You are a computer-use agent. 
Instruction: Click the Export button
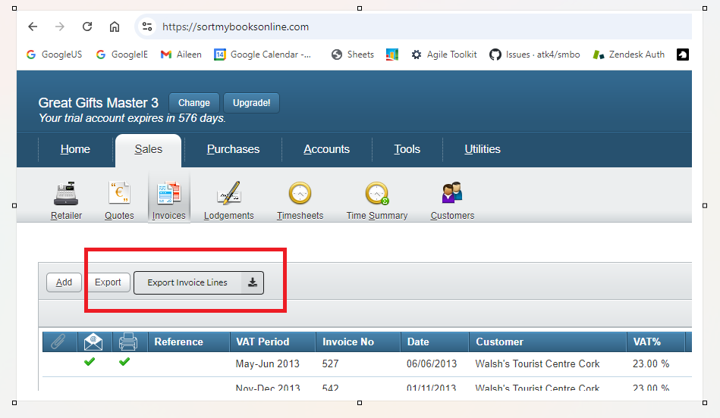point(108,282)
